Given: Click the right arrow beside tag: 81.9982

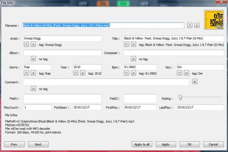Looking at the screenshot, I should [x=133, y=73].
